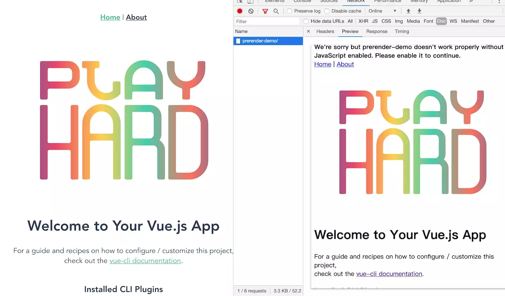Image resolution: width=505 pixels, height=296 pixels.
Task: Open the Response tab of request
Action: pos(377,31)
